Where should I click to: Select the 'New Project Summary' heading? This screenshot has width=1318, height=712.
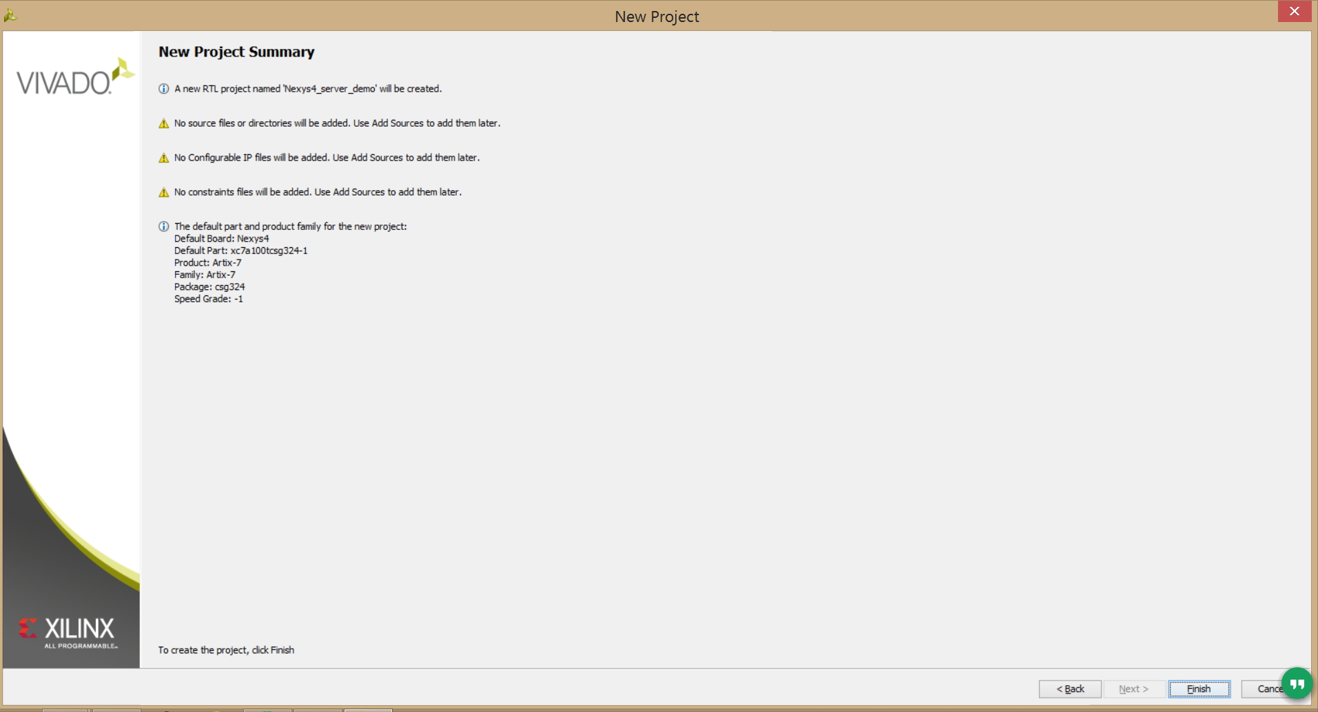pyautogui.click(x=236, y=52)
